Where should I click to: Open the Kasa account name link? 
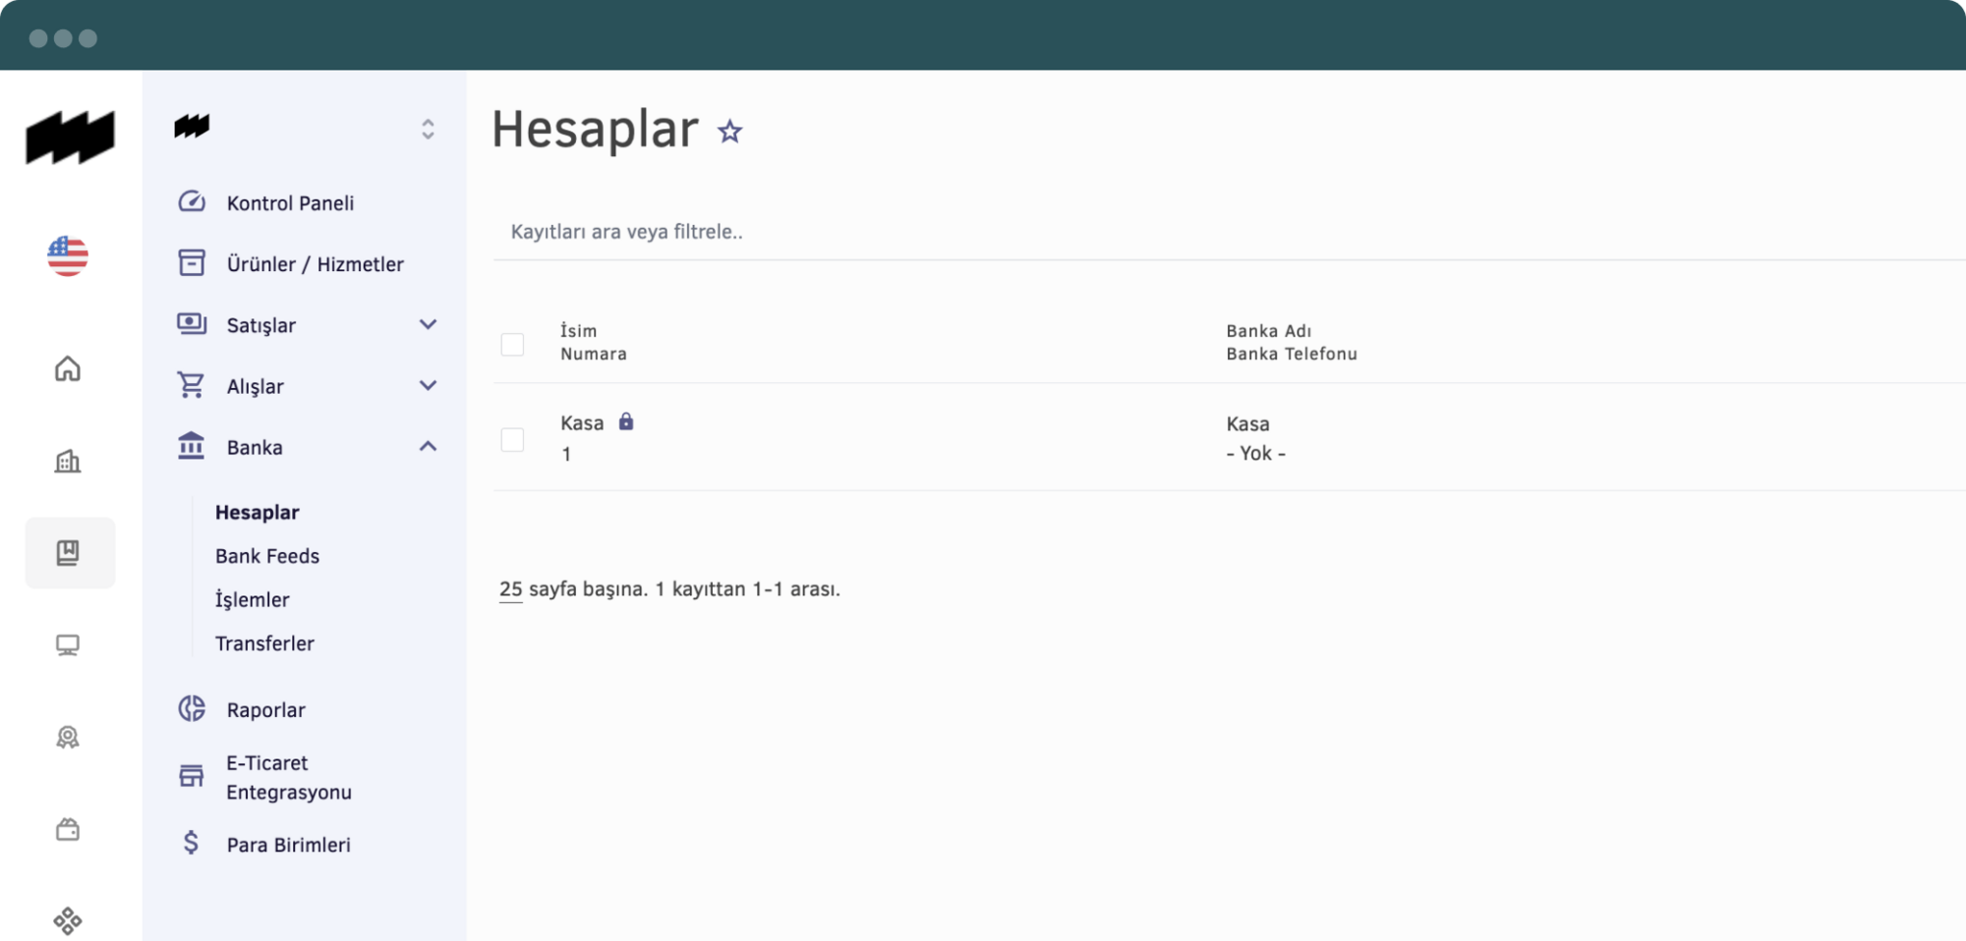[582, 423]
